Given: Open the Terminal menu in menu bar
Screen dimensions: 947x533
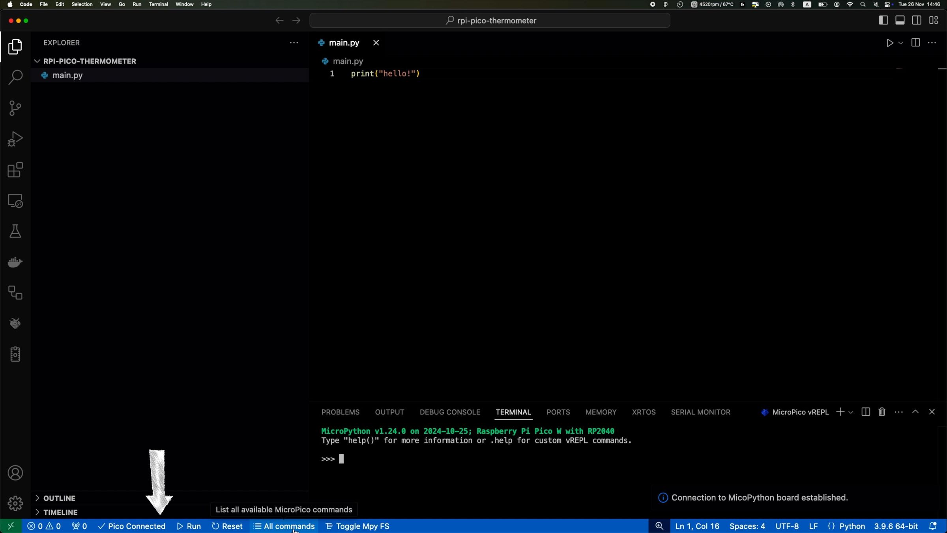Looking at the screenshot, I should click(158, 4).
